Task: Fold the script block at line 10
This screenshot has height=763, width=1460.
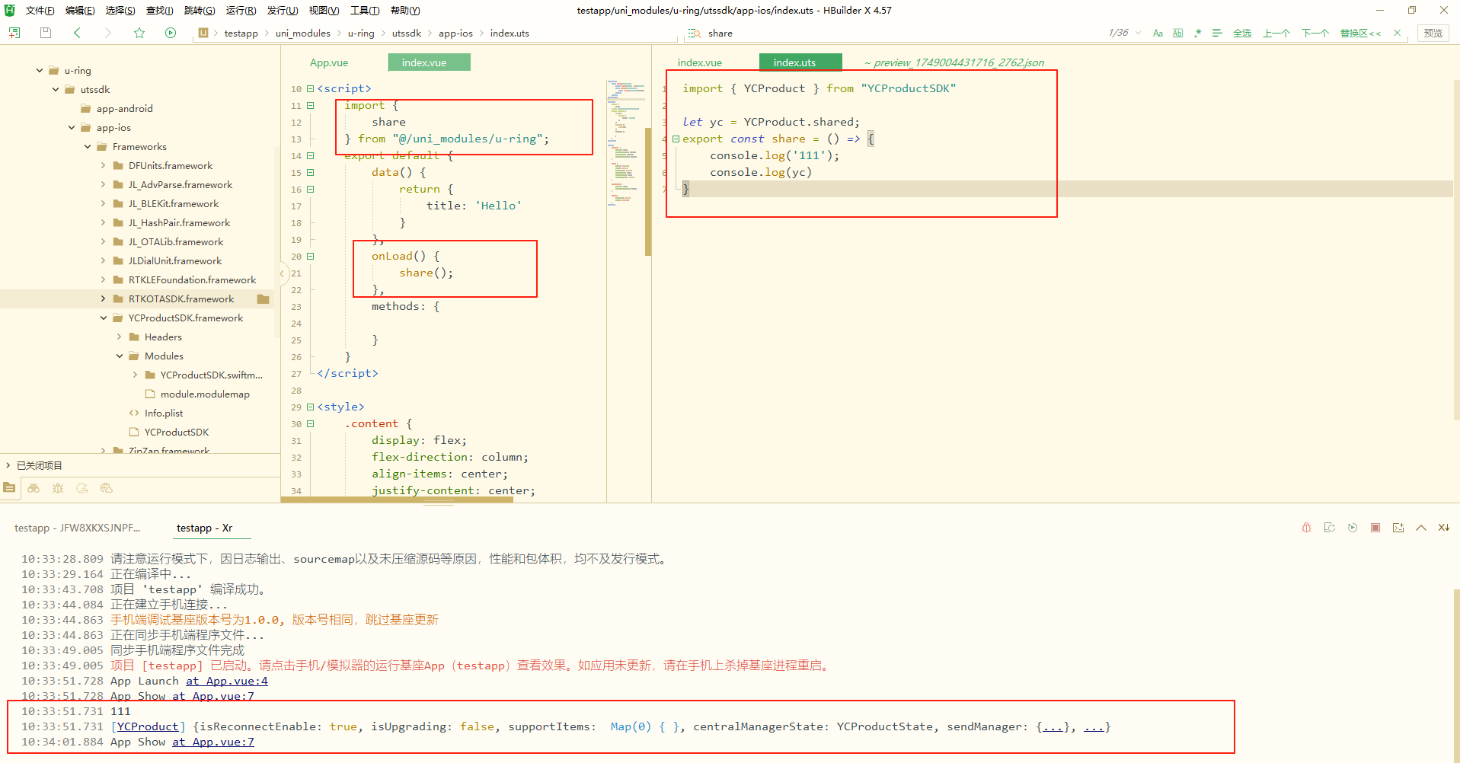Action: click(310, 88)
